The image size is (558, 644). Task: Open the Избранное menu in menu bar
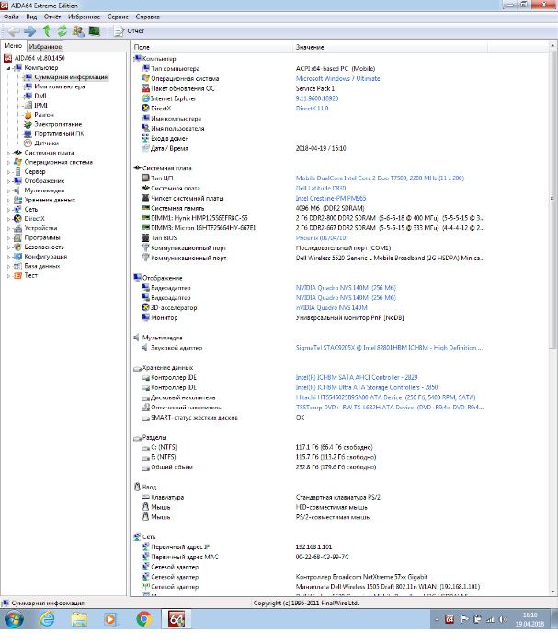84,17
